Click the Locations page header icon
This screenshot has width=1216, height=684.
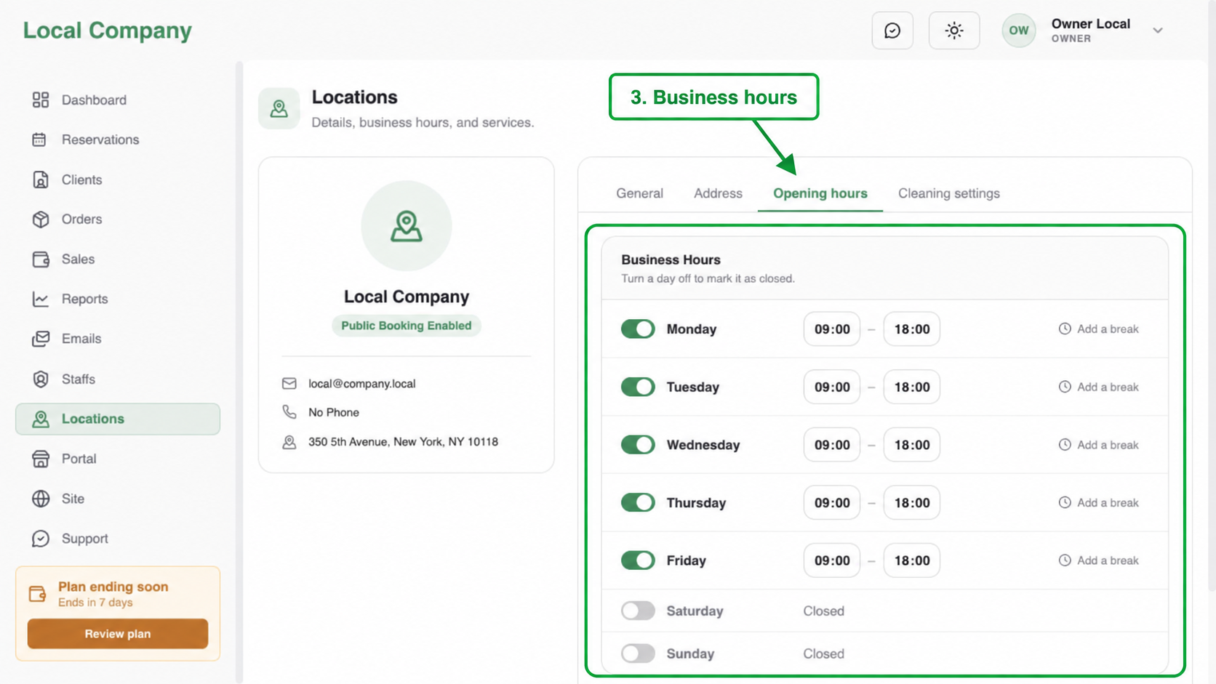click(279, 108)
